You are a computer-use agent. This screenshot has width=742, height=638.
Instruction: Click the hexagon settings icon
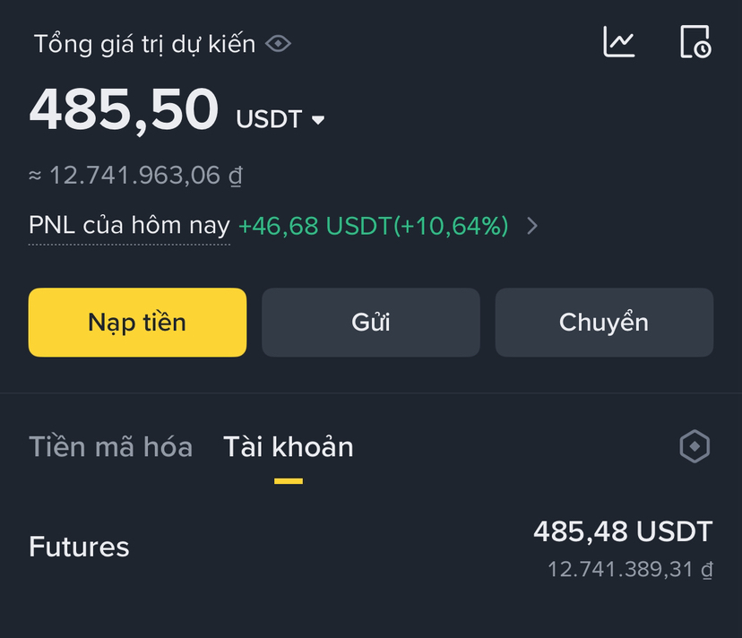pyautogui.click(x=695, y=446)
